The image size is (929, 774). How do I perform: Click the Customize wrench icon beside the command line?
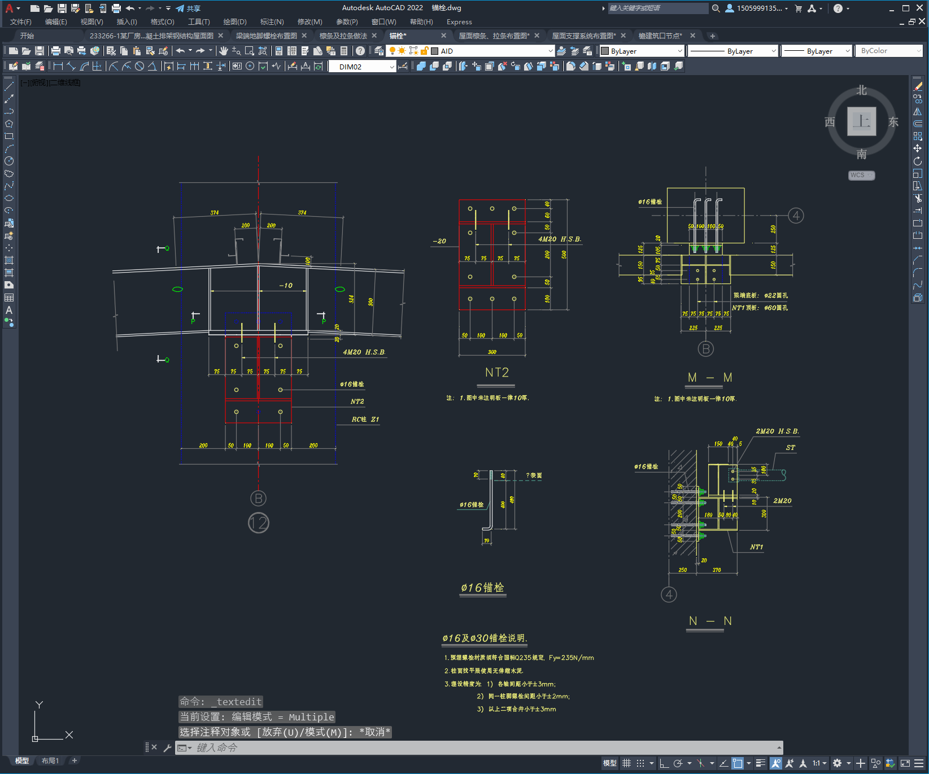pyautogui.click(x=167, y=747)
